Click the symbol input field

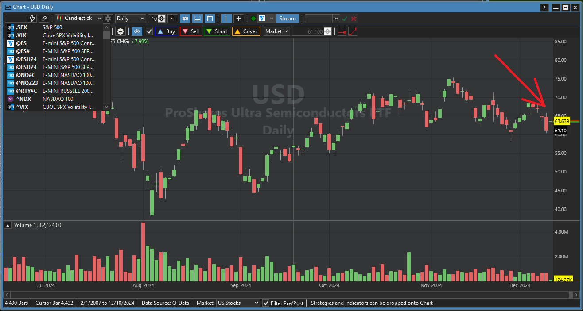pos(16,18)
